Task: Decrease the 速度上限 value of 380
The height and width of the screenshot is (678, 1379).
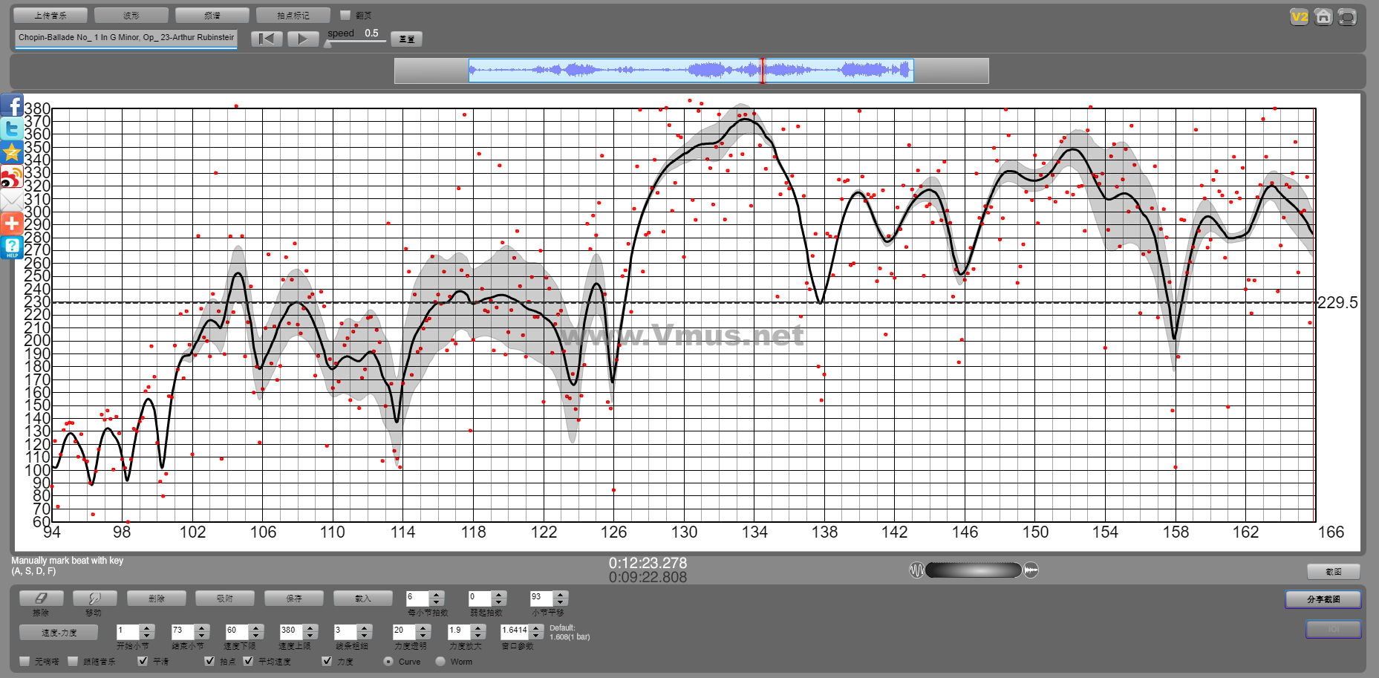Action: 310,636
